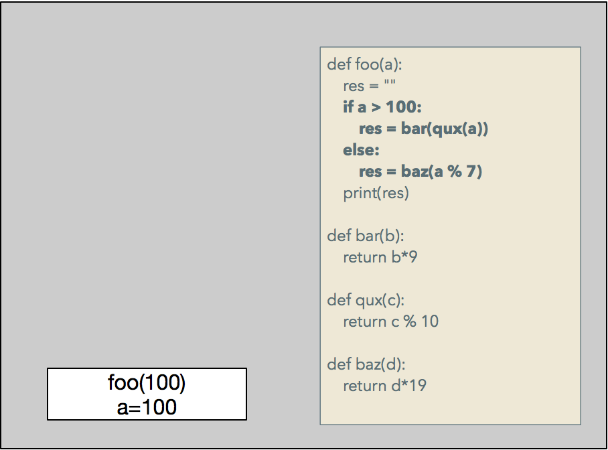608x450 pixels.
Task: Click the "return c % 10" line
Action: coord(390,321)
